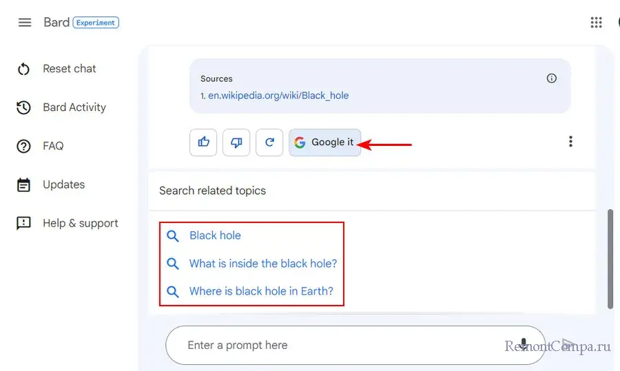
Task: Click the Enter a prompt here field
Action: [x=331, y=345]
